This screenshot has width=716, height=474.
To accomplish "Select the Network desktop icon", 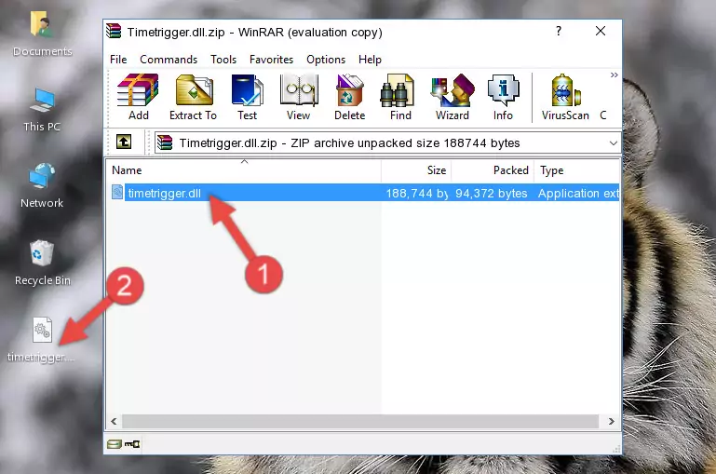I will coord(42,185).
